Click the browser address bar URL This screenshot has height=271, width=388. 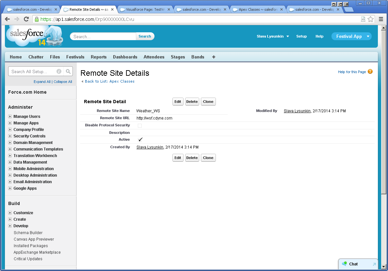pos(87,19)
